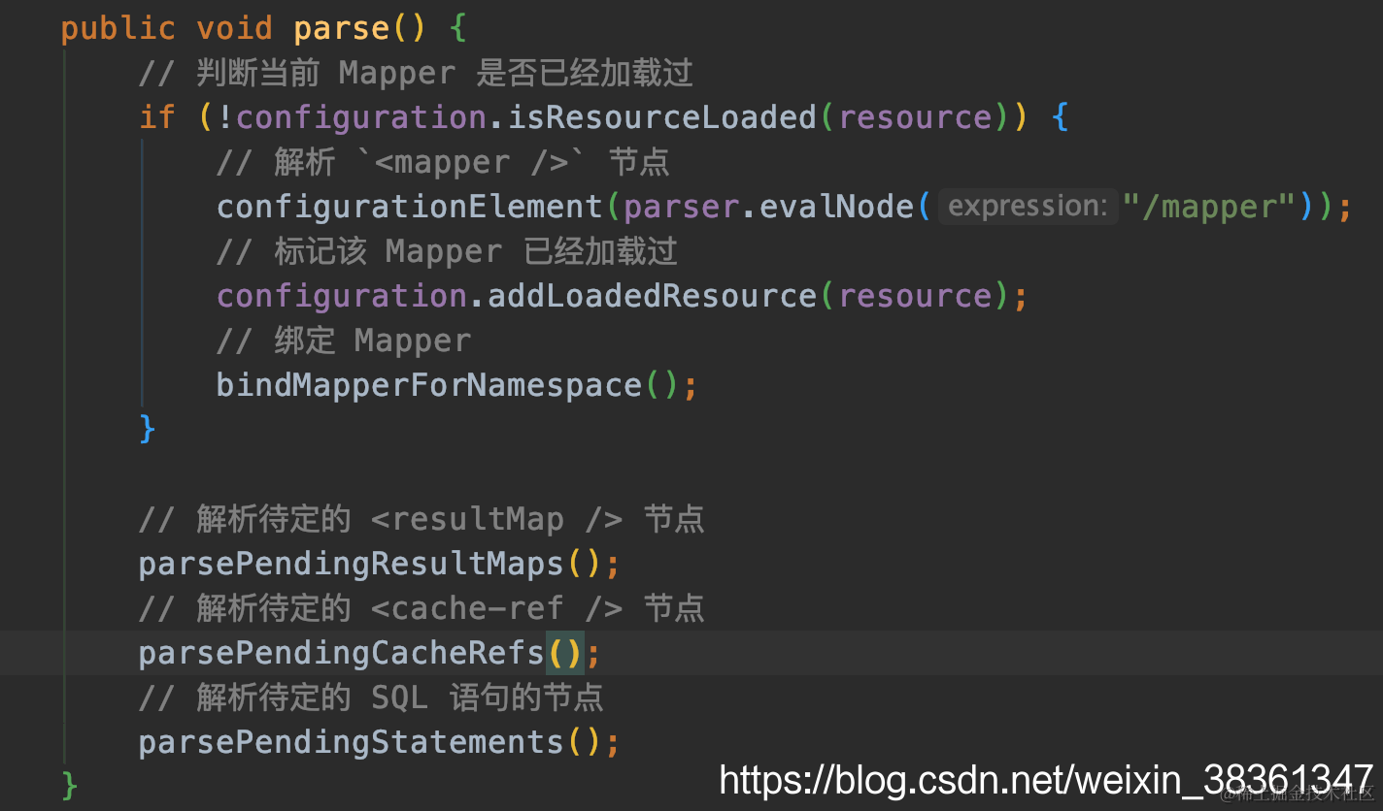Viewport: 1383px width, 811px height.
Task: Click the parsePendingResultMaps call
Action: pyautogui.click(x=352, y=564)
